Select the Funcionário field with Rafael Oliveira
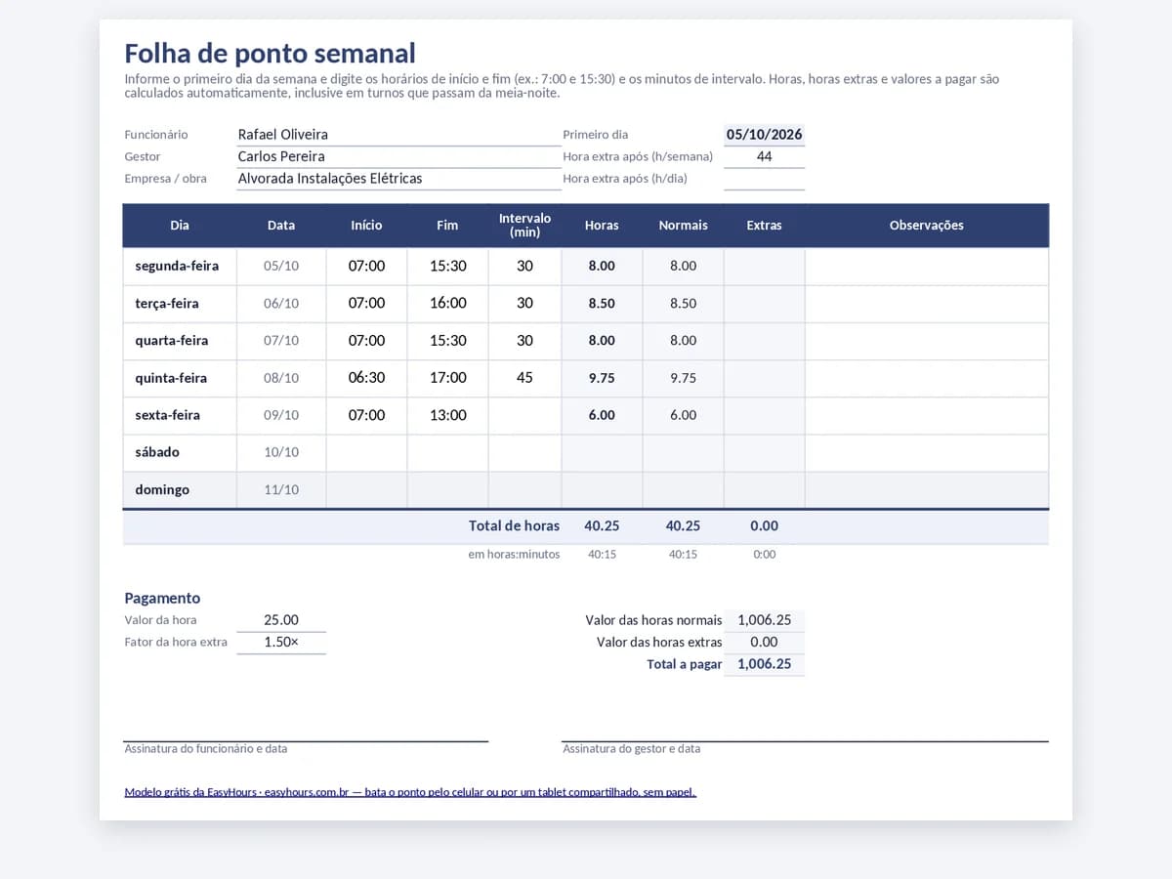 [398, 135]
